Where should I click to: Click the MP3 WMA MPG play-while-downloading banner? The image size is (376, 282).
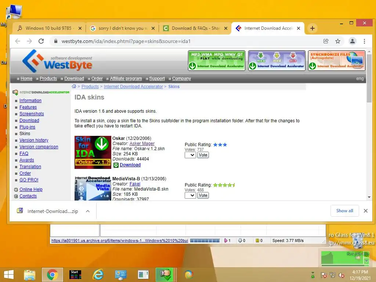(217, 61)
